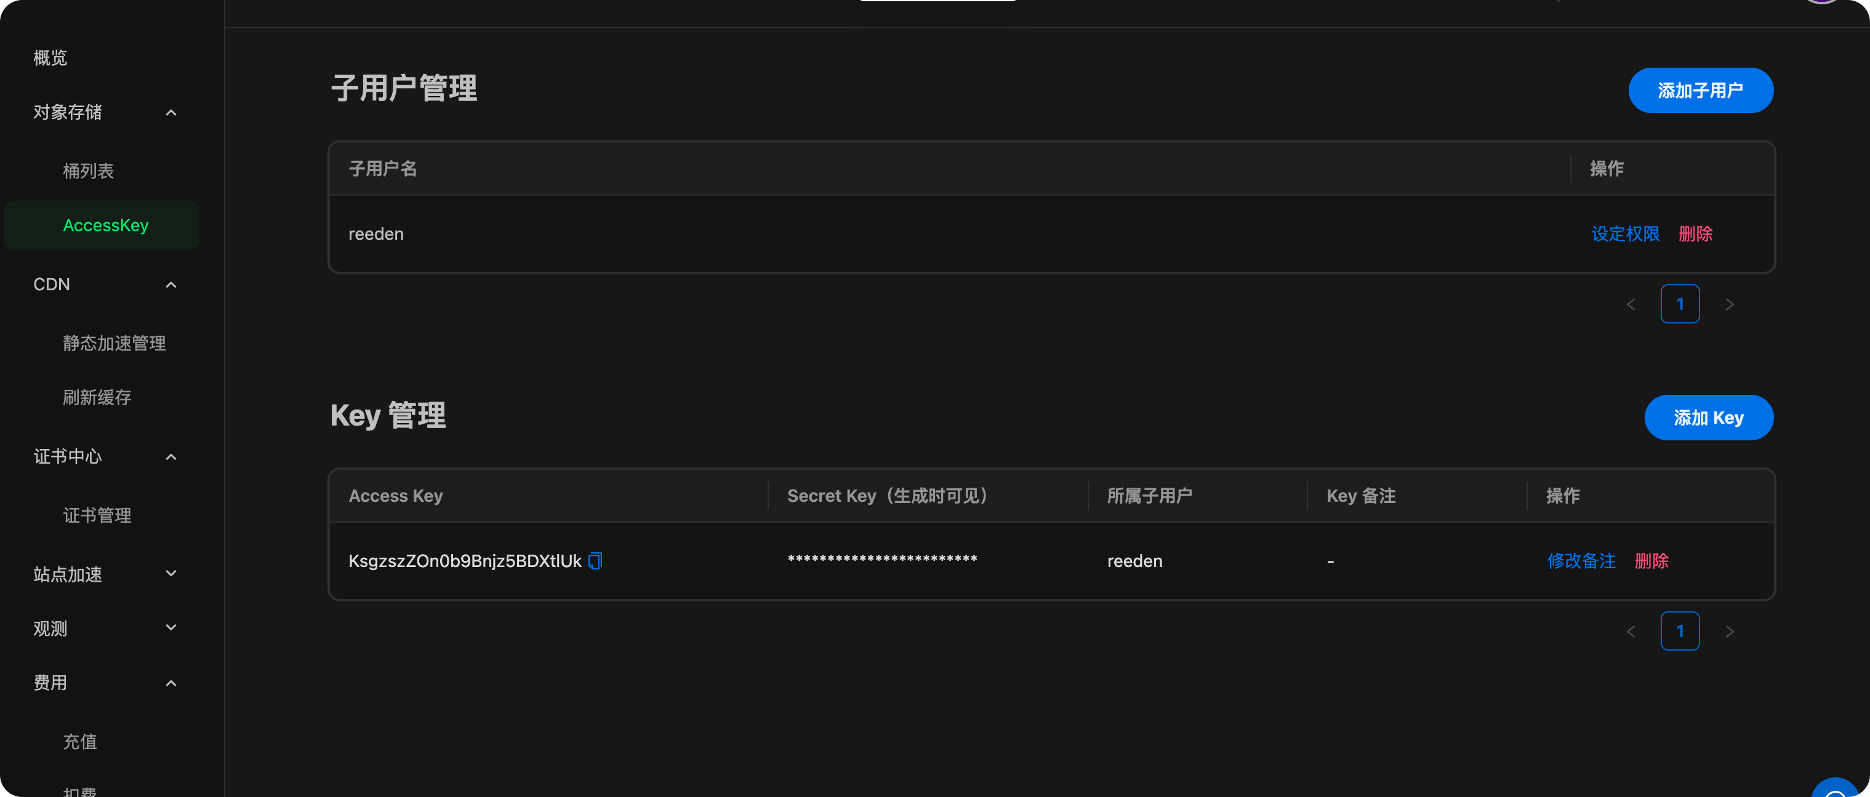The image size is (1870, 797).
Task: Expand the 观测 sidebar section
Action: pos(171,627)
